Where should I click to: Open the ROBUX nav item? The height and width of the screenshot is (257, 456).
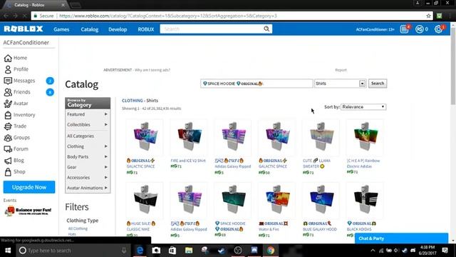(x=145, y=29)
